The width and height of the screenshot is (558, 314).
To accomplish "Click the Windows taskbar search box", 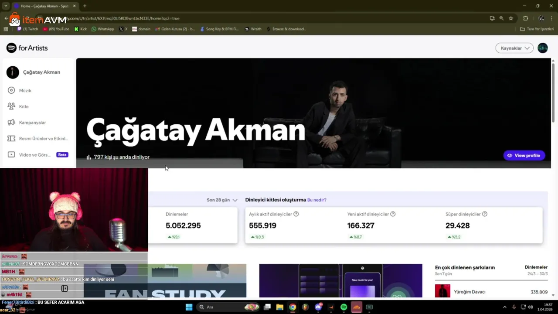I will pos(229,307).
